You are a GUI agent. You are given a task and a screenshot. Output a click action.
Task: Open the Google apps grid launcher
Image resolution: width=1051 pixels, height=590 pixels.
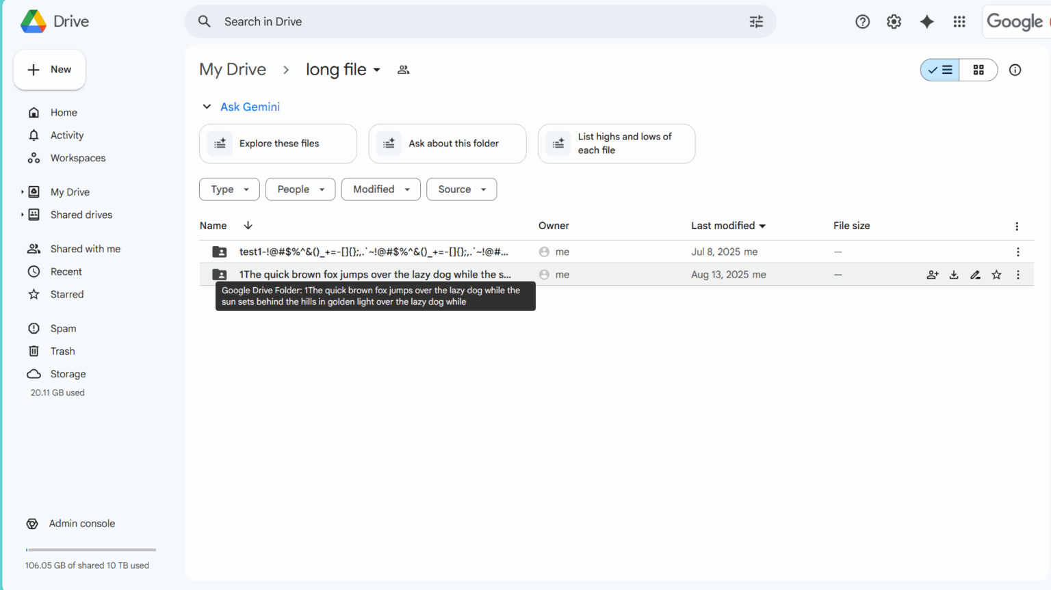(959, 21)
